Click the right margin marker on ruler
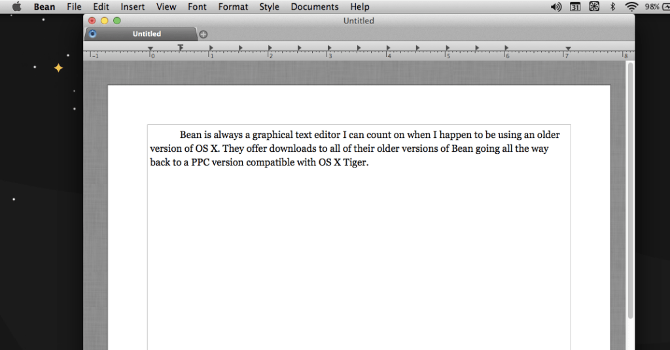Image resolution: width=670 pixels, height=350 pixels. pyautogui.click(x=568, y=48)
